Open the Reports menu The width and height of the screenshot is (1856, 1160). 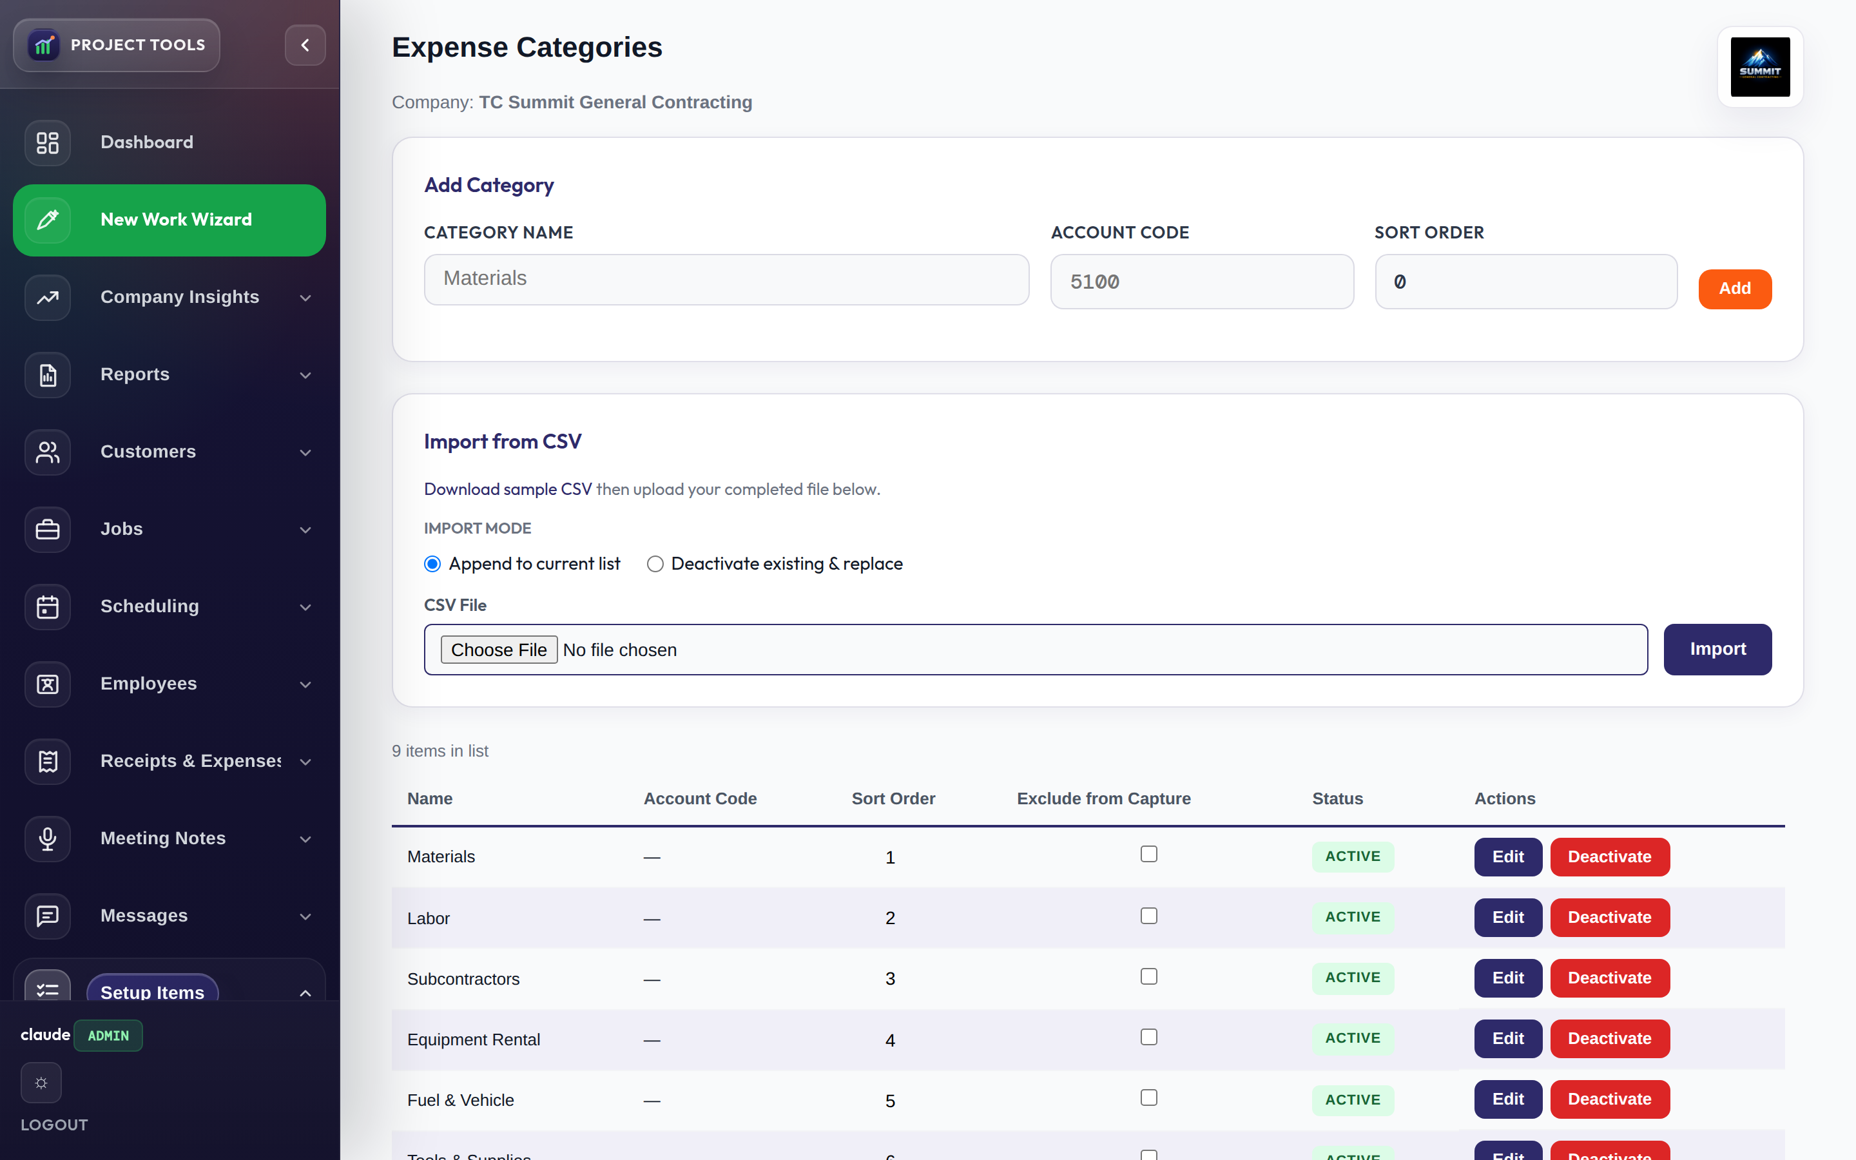click(169, 375)
